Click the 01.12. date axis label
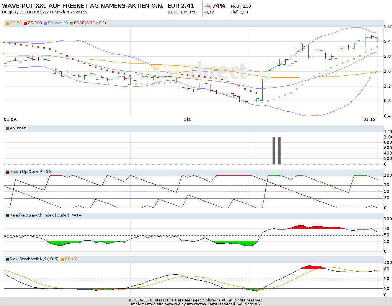 click(370, 120)
